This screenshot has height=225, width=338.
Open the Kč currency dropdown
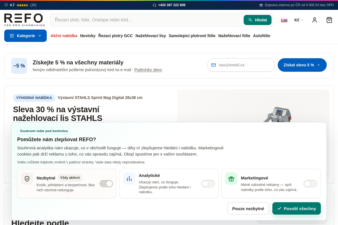pyautogui.click(x=299, y=20)
